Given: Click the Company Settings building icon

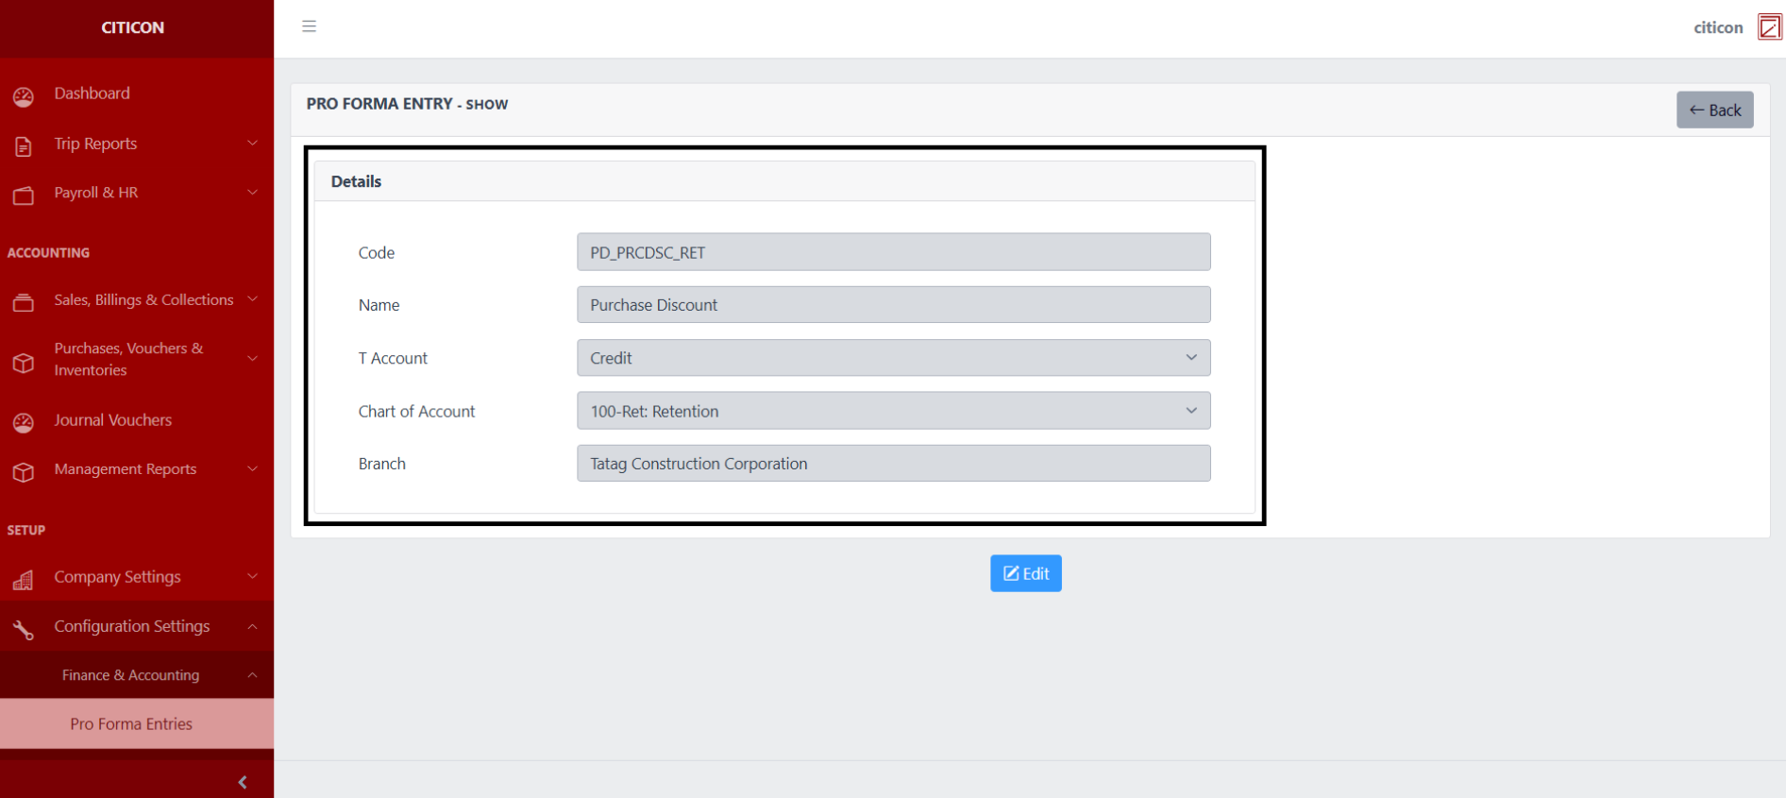Looking at the screenshot, I should point(24,579).
